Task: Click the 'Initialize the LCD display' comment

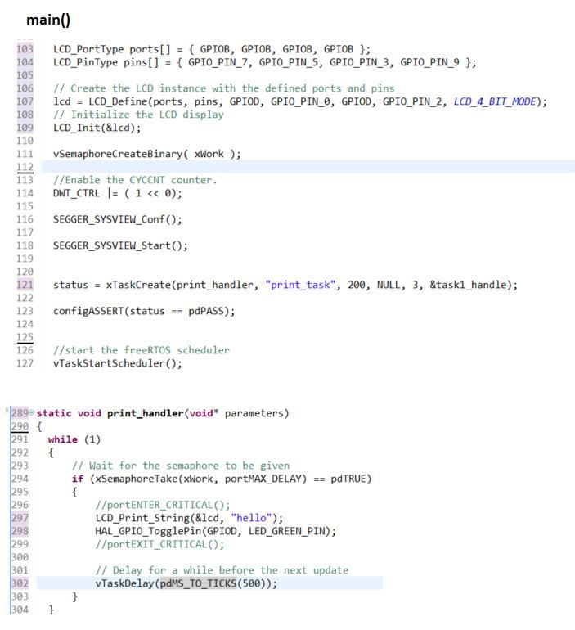Action: coord(138,115)
